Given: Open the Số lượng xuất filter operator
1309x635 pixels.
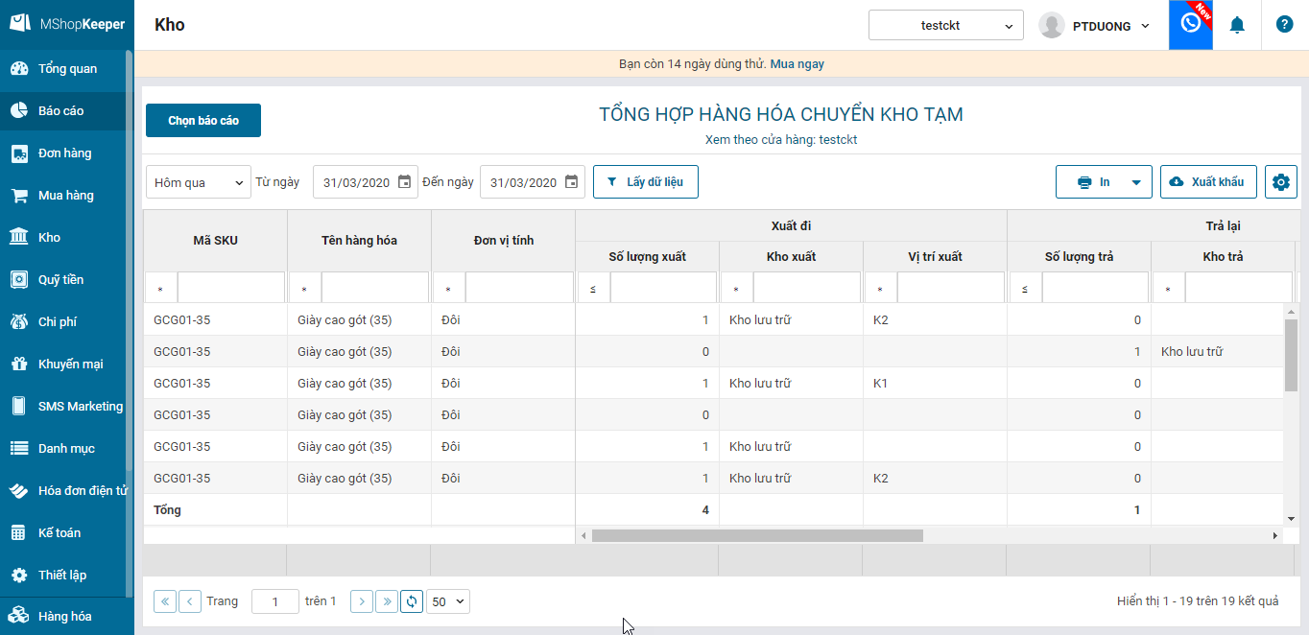Looking at the screenshot, I should click(x=594, y=288).
